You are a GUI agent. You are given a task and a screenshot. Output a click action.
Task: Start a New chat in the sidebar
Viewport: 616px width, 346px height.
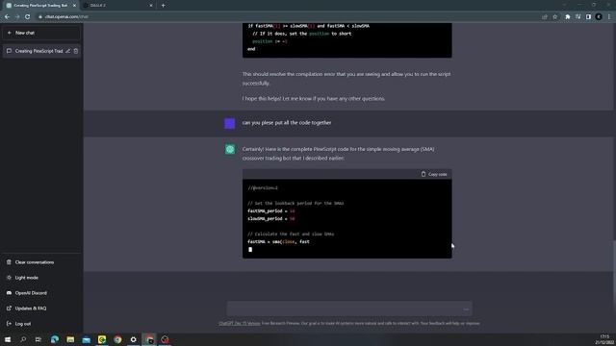(x=41, y=33)
